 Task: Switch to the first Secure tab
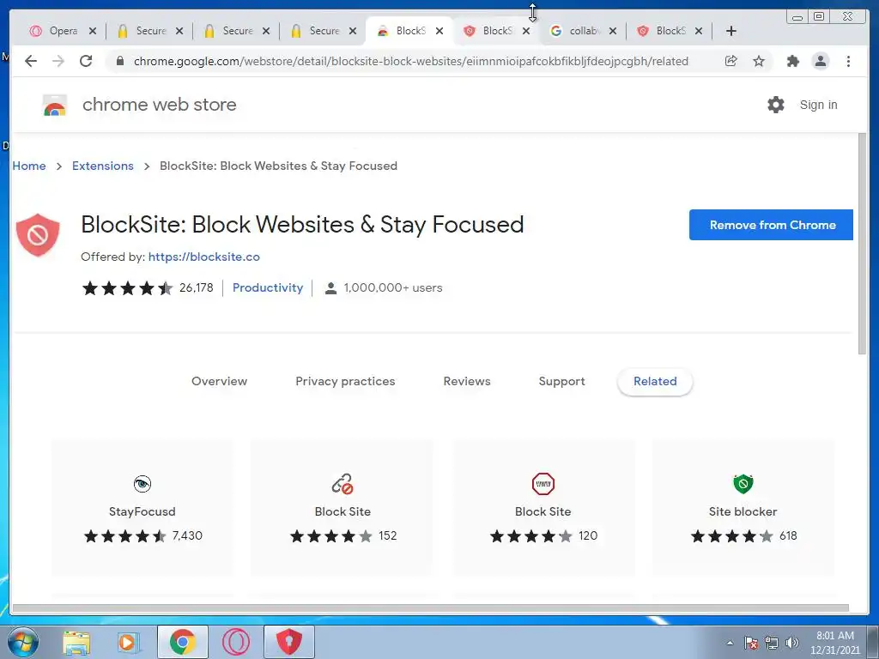tap(150, 31)
